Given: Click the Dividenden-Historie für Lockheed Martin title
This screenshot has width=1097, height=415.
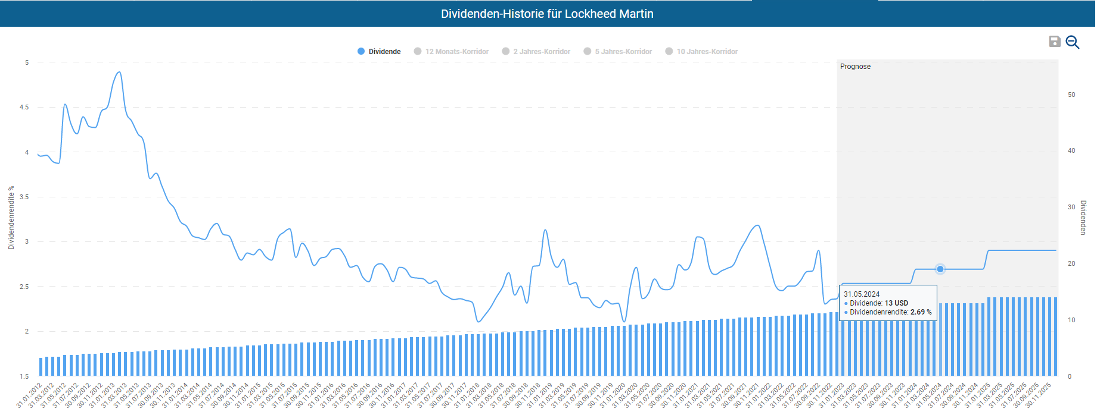Looking at the screenshot, I should [x=547, y=14].
